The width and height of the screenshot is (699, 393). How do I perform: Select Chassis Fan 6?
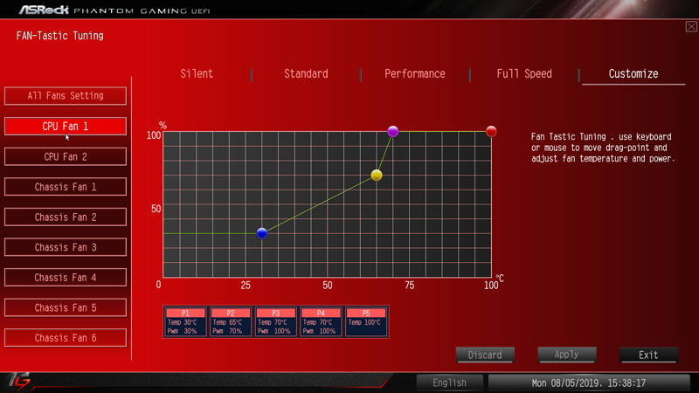point(66,338)
